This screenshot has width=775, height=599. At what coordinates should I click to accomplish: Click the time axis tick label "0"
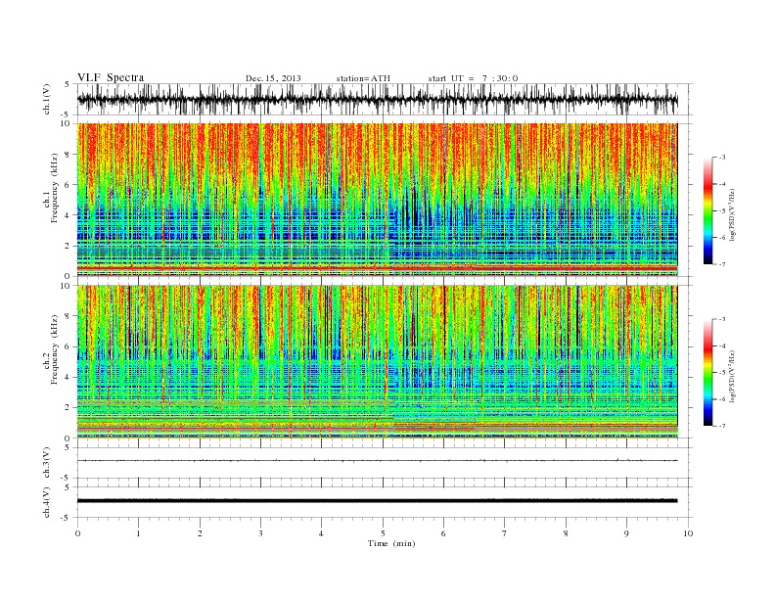click(77, 533)
